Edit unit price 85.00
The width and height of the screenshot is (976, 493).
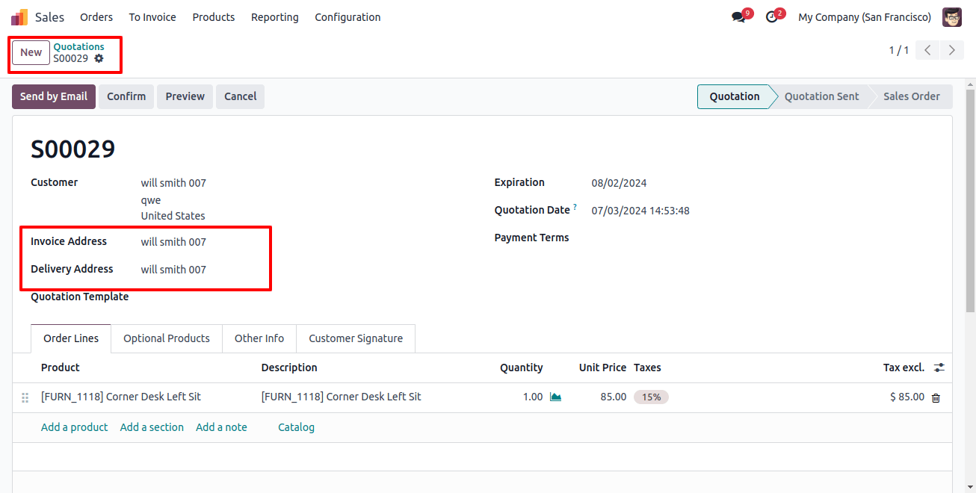(614, 397)
